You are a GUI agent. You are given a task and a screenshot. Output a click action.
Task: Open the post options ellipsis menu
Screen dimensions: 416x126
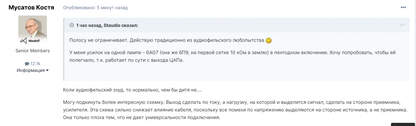[x=403, y=7]
